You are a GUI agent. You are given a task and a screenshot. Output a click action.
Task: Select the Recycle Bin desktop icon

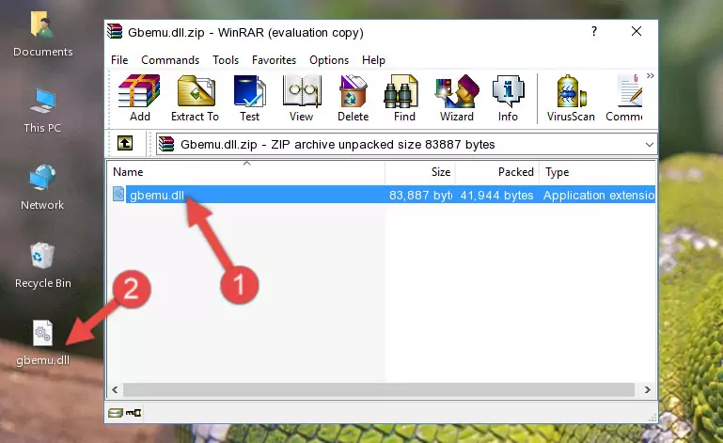(43, 266)
